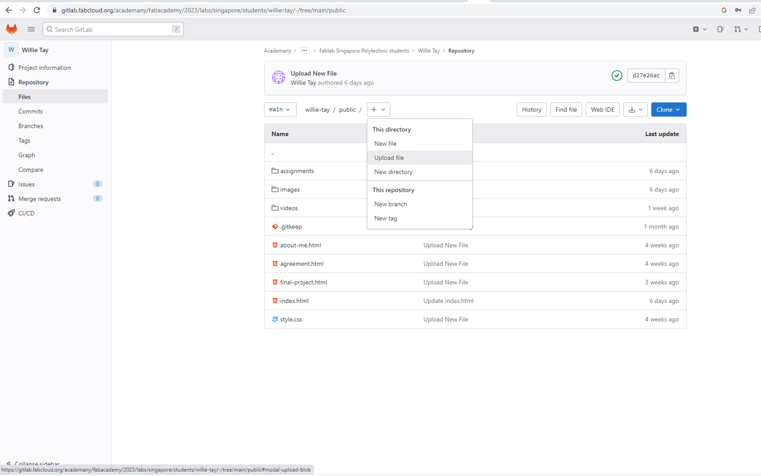Open the agreement.html file
Screen dimensions: 761x476
301,264
